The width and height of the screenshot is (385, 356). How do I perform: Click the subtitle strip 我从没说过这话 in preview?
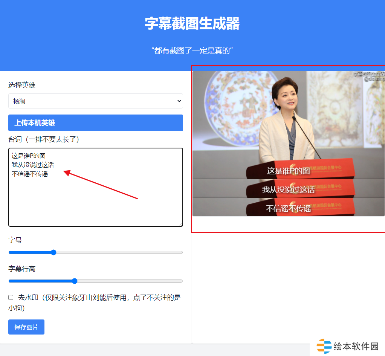(289, 189)
